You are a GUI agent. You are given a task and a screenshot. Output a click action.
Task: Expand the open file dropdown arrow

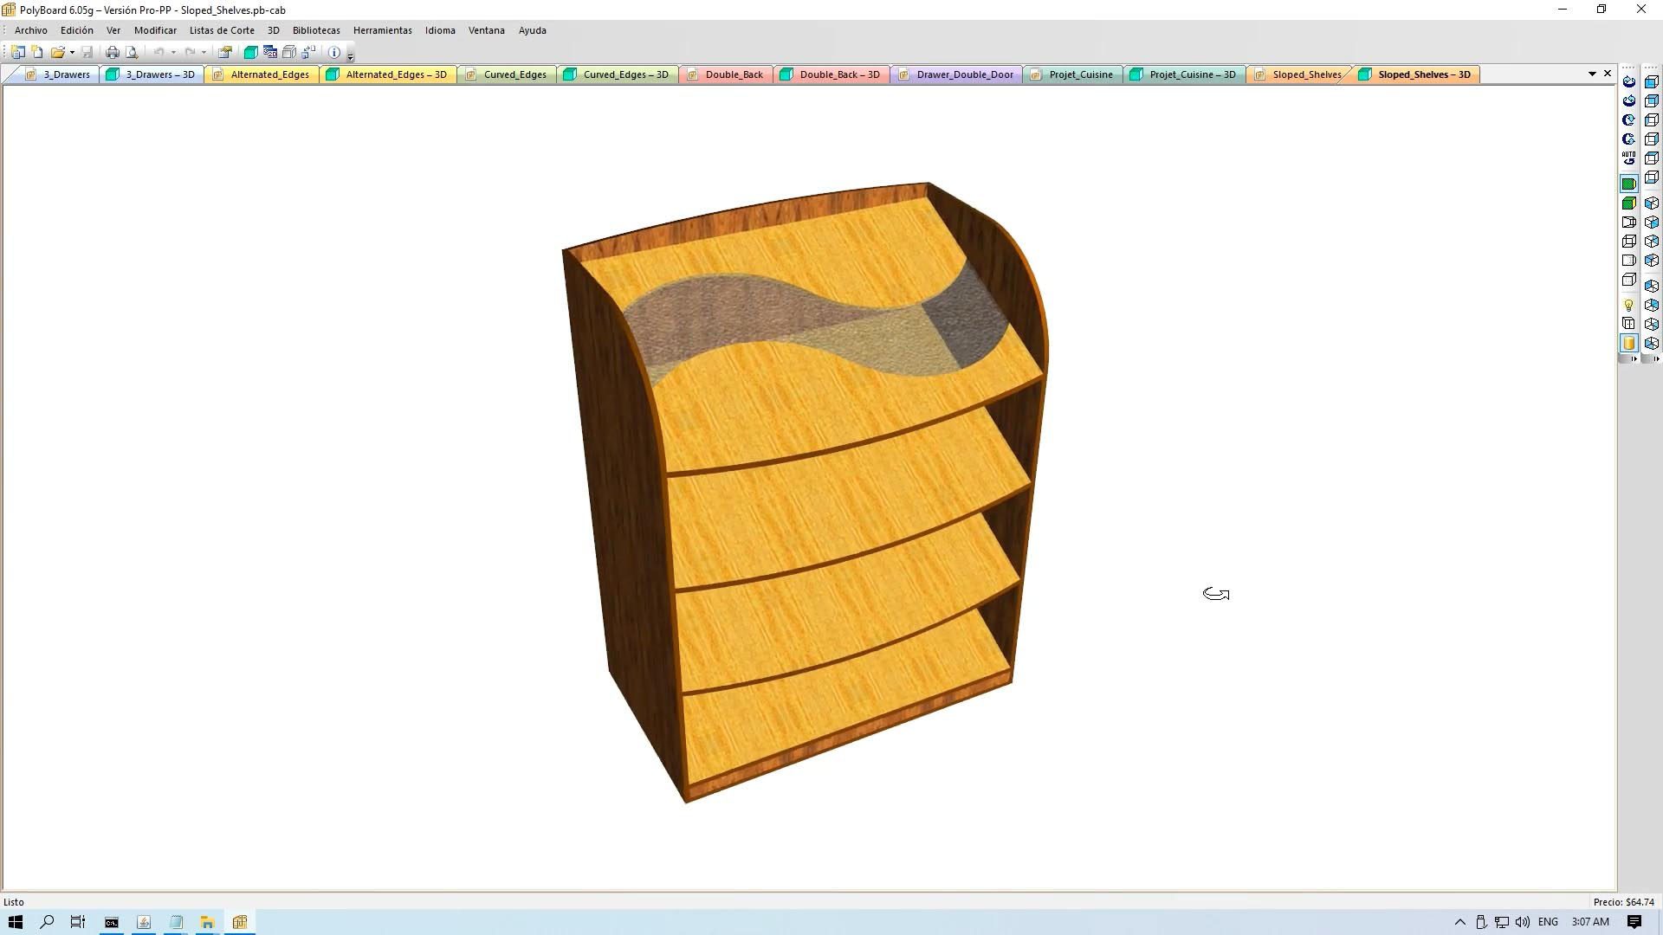click(x=72, y=53)
